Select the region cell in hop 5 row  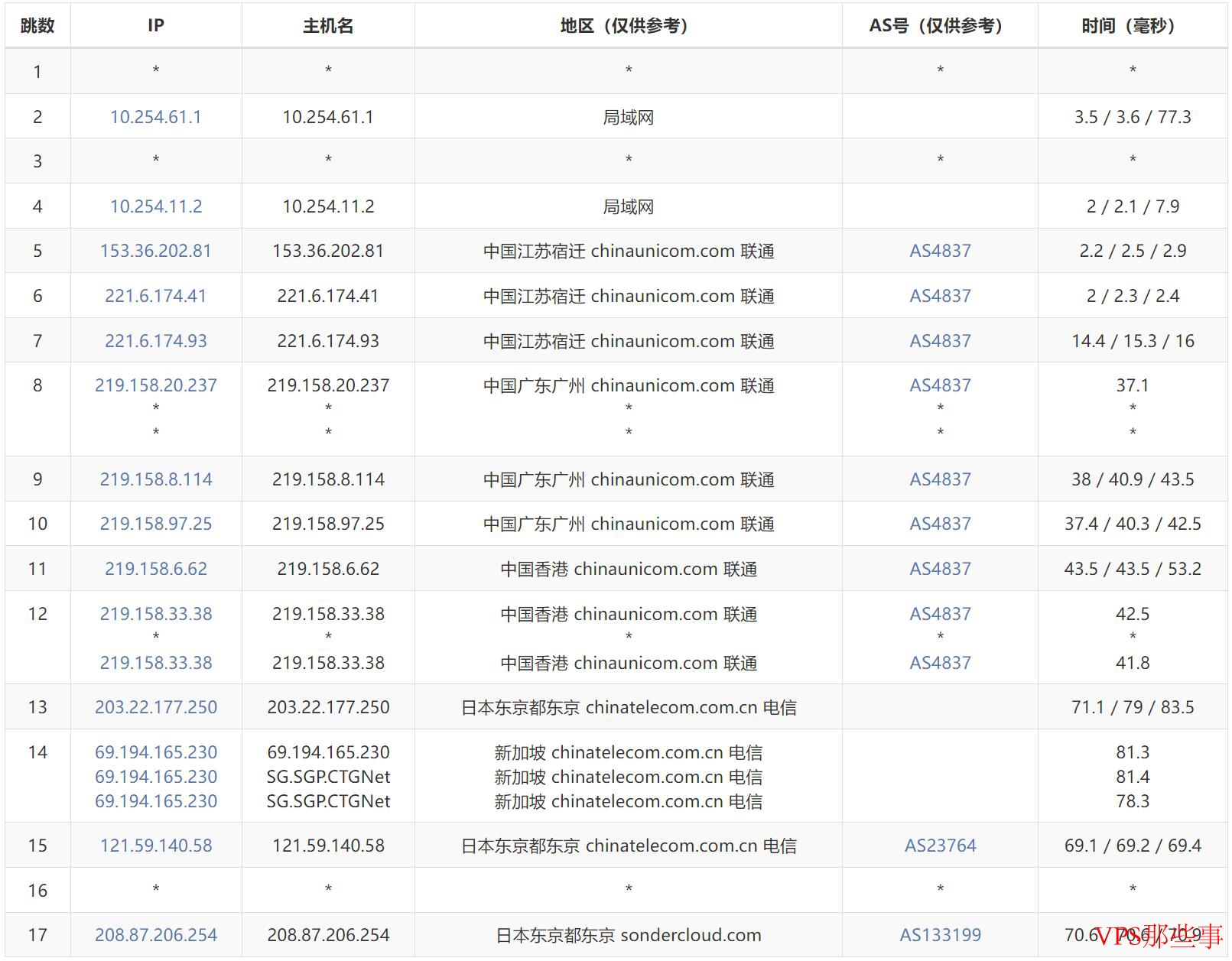(628, 251)
